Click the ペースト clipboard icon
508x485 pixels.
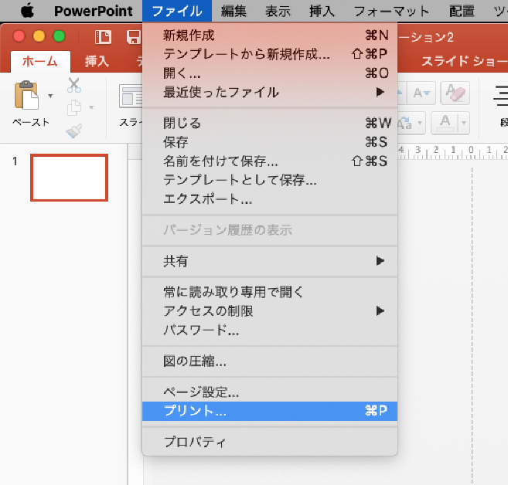pyautogui.click(x=26, y=95)
